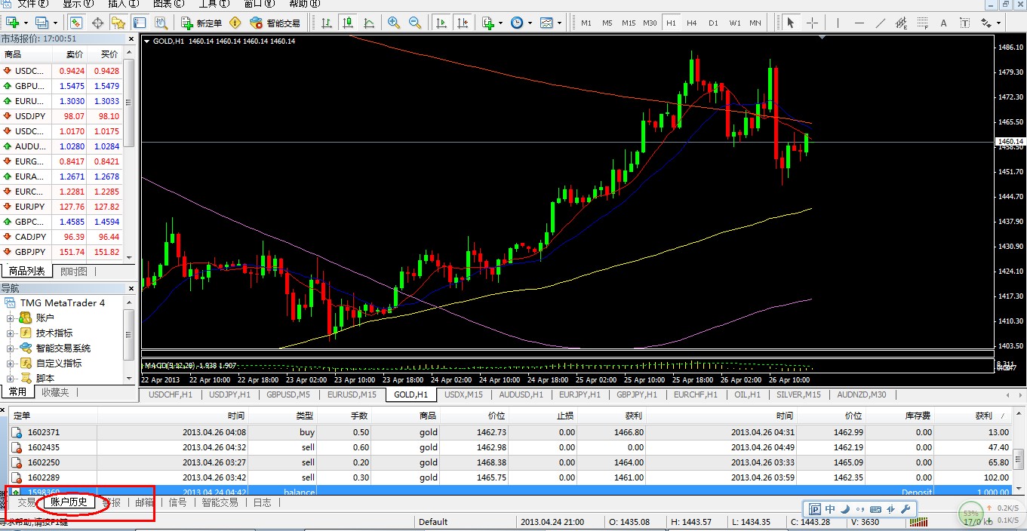This screenshot has width=1027, height=531.
Task: Expand the 自定义指标 tree node
Action: 11,363
